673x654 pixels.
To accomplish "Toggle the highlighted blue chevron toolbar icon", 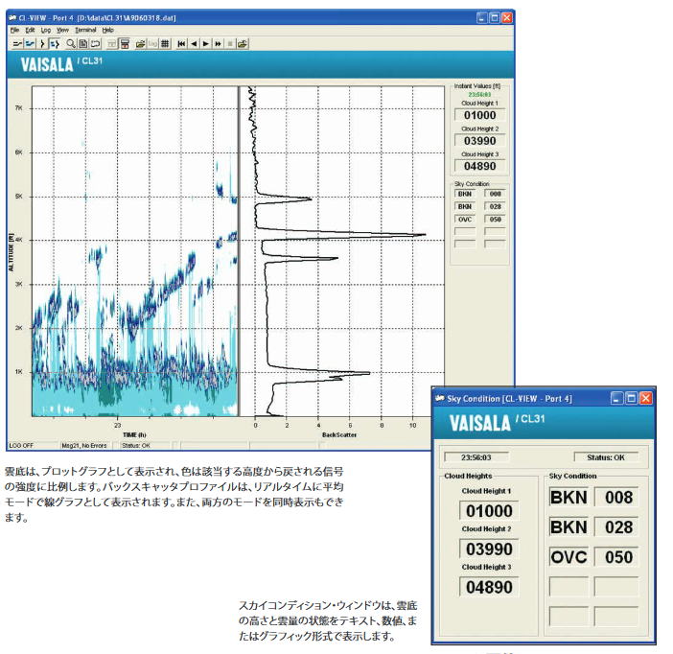I will (x=54, y=44).
